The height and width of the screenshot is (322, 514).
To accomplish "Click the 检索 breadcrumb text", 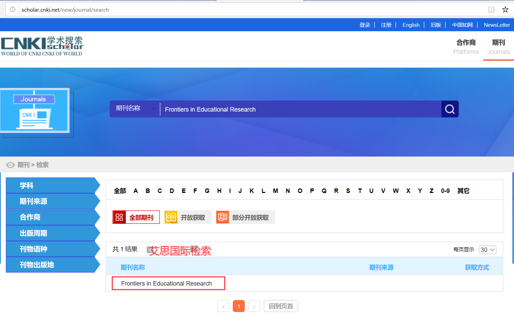I will [x=42, y=165].
